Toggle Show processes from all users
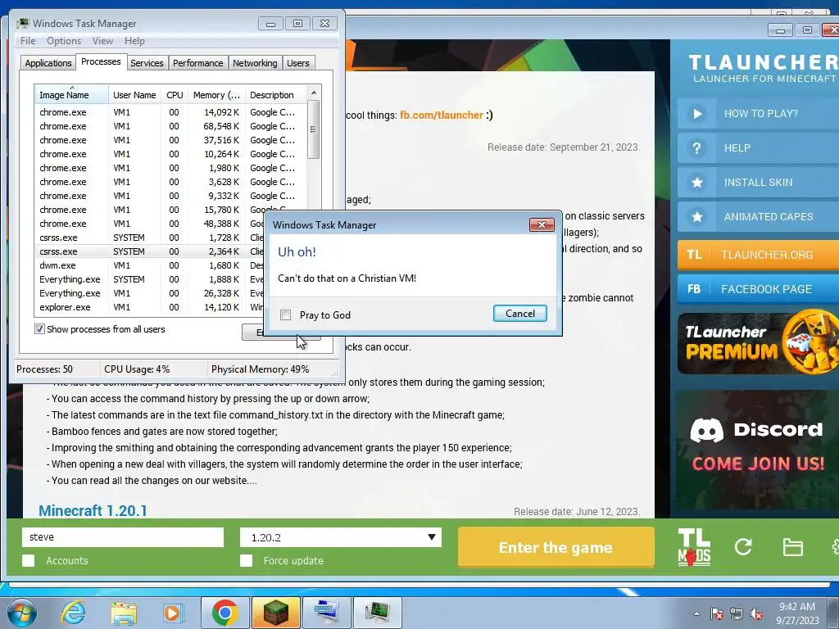 (39, 329)
